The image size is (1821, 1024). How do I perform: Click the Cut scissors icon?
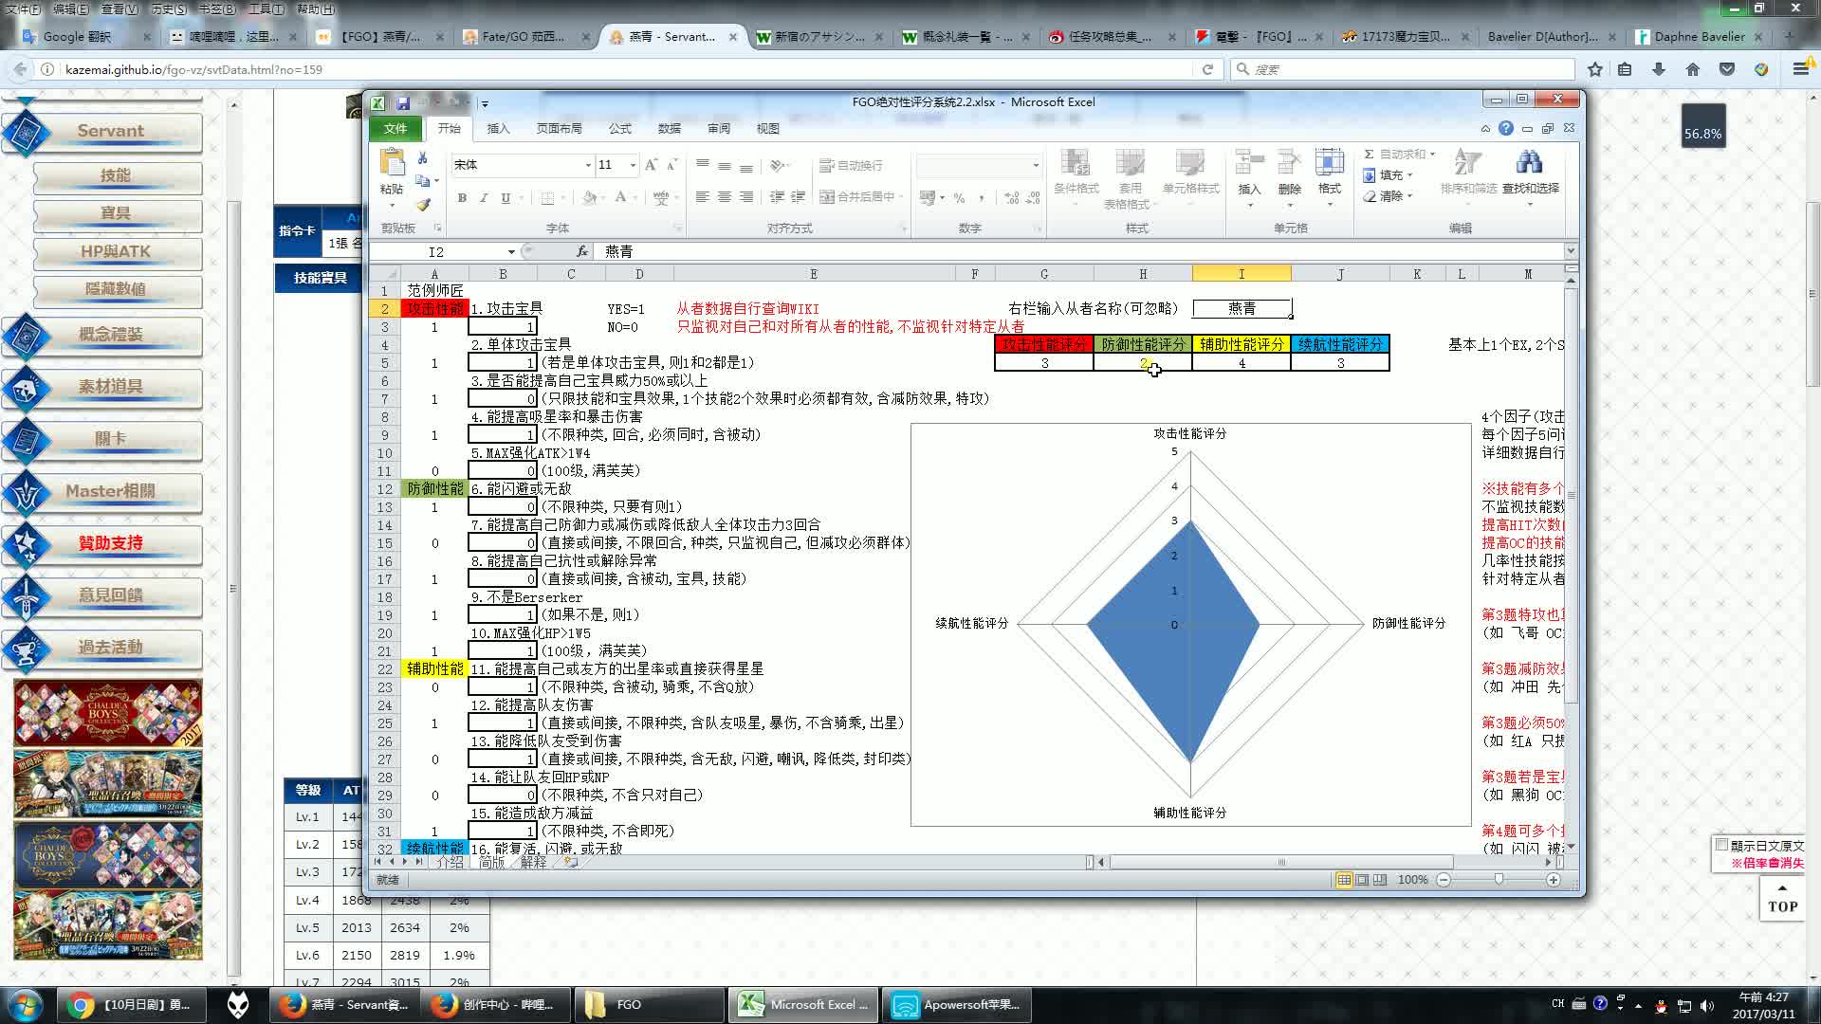[423, 157]
